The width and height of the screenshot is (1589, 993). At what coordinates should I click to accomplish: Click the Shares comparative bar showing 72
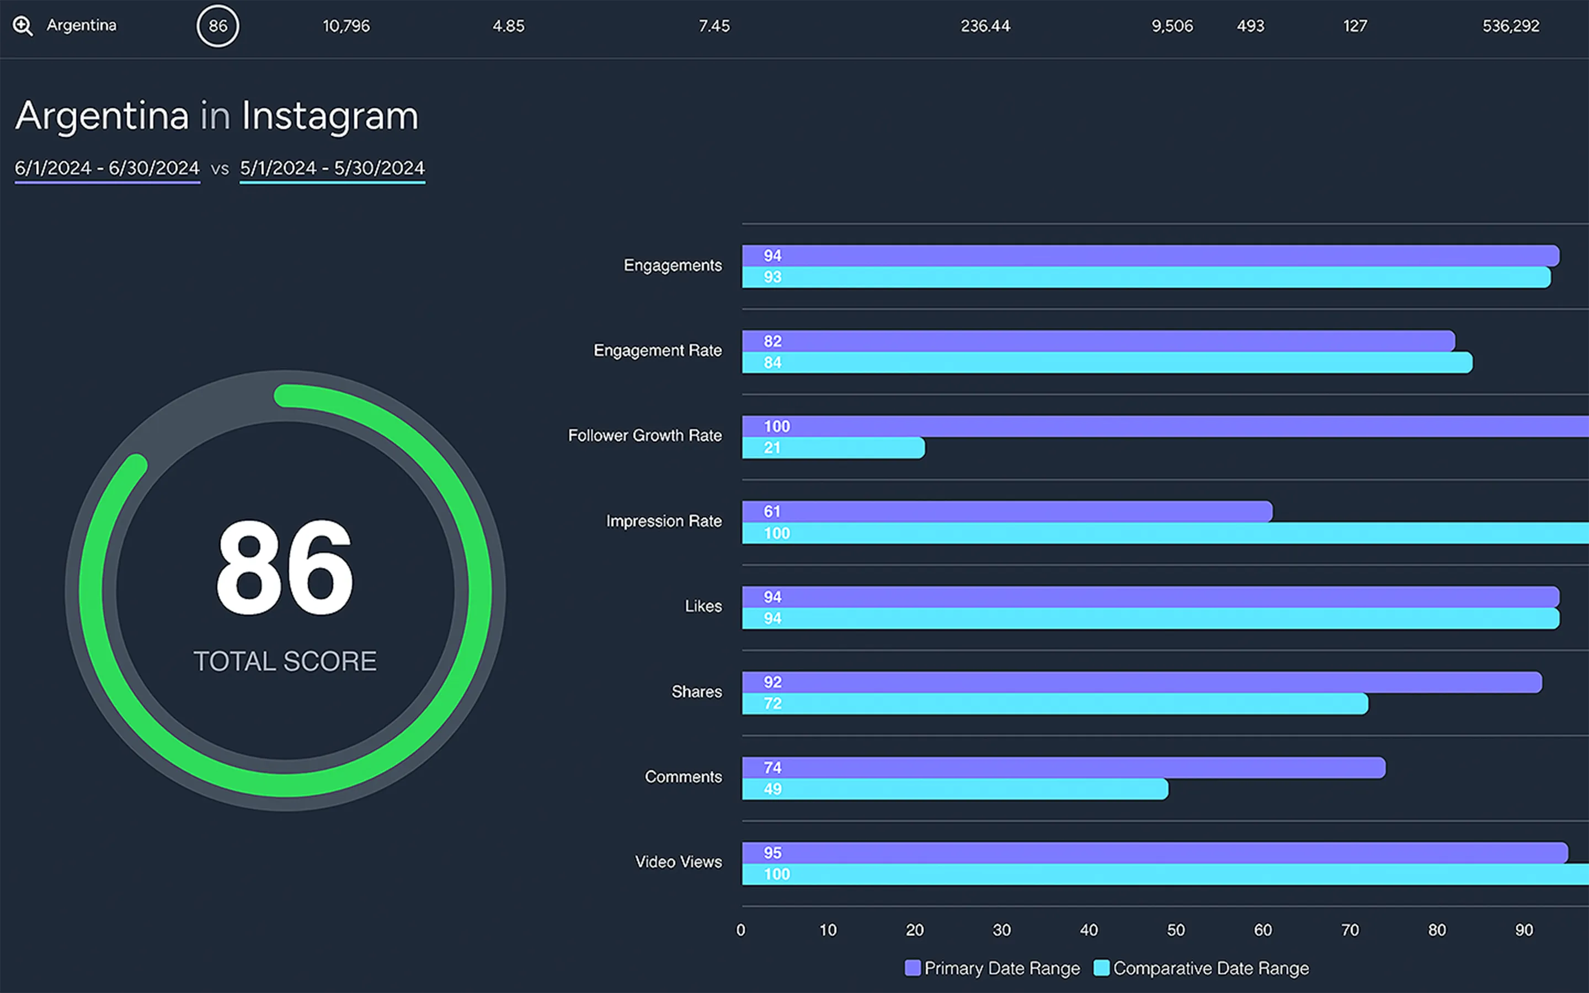[x=1055, y=704]
